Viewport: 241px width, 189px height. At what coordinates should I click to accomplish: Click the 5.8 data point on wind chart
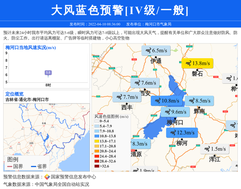[48, 73]
